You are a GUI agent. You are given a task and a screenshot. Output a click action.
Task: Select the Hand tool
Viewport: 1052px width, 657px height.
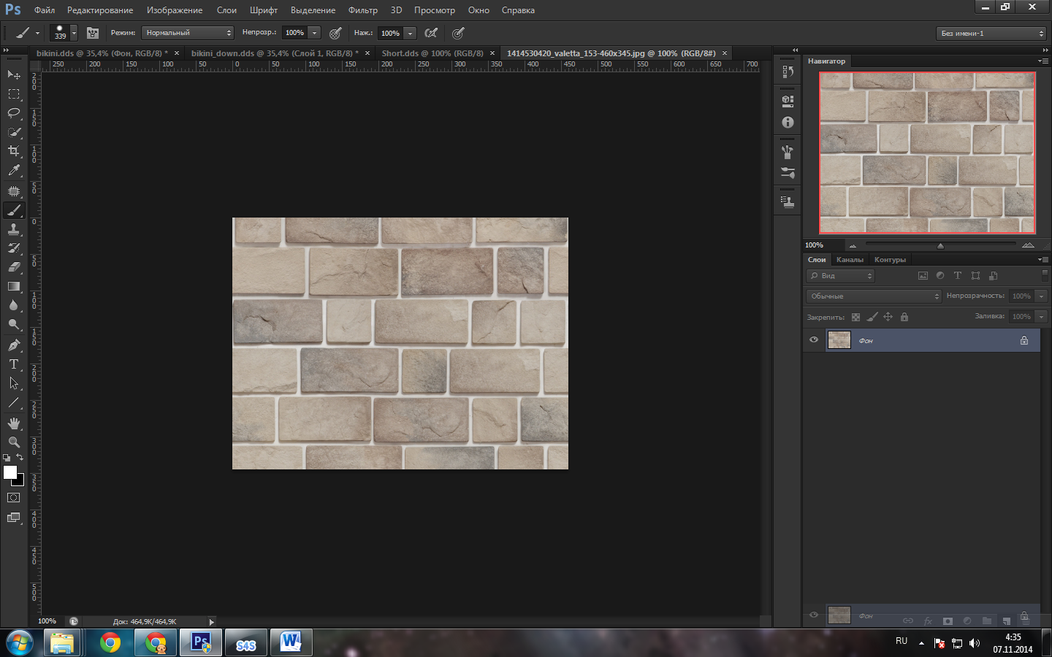click(x=14, y=423)
